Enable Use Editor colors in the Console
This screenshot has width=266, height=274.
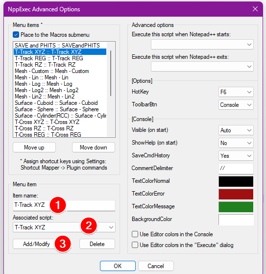(135, 234)
